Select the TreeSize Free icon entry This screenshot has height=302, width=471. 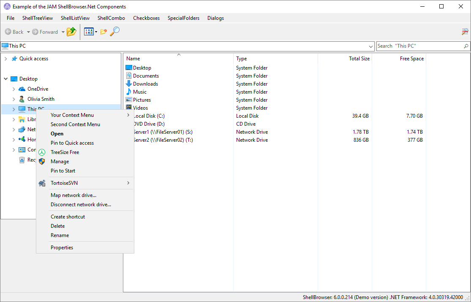tap(42, 152)
